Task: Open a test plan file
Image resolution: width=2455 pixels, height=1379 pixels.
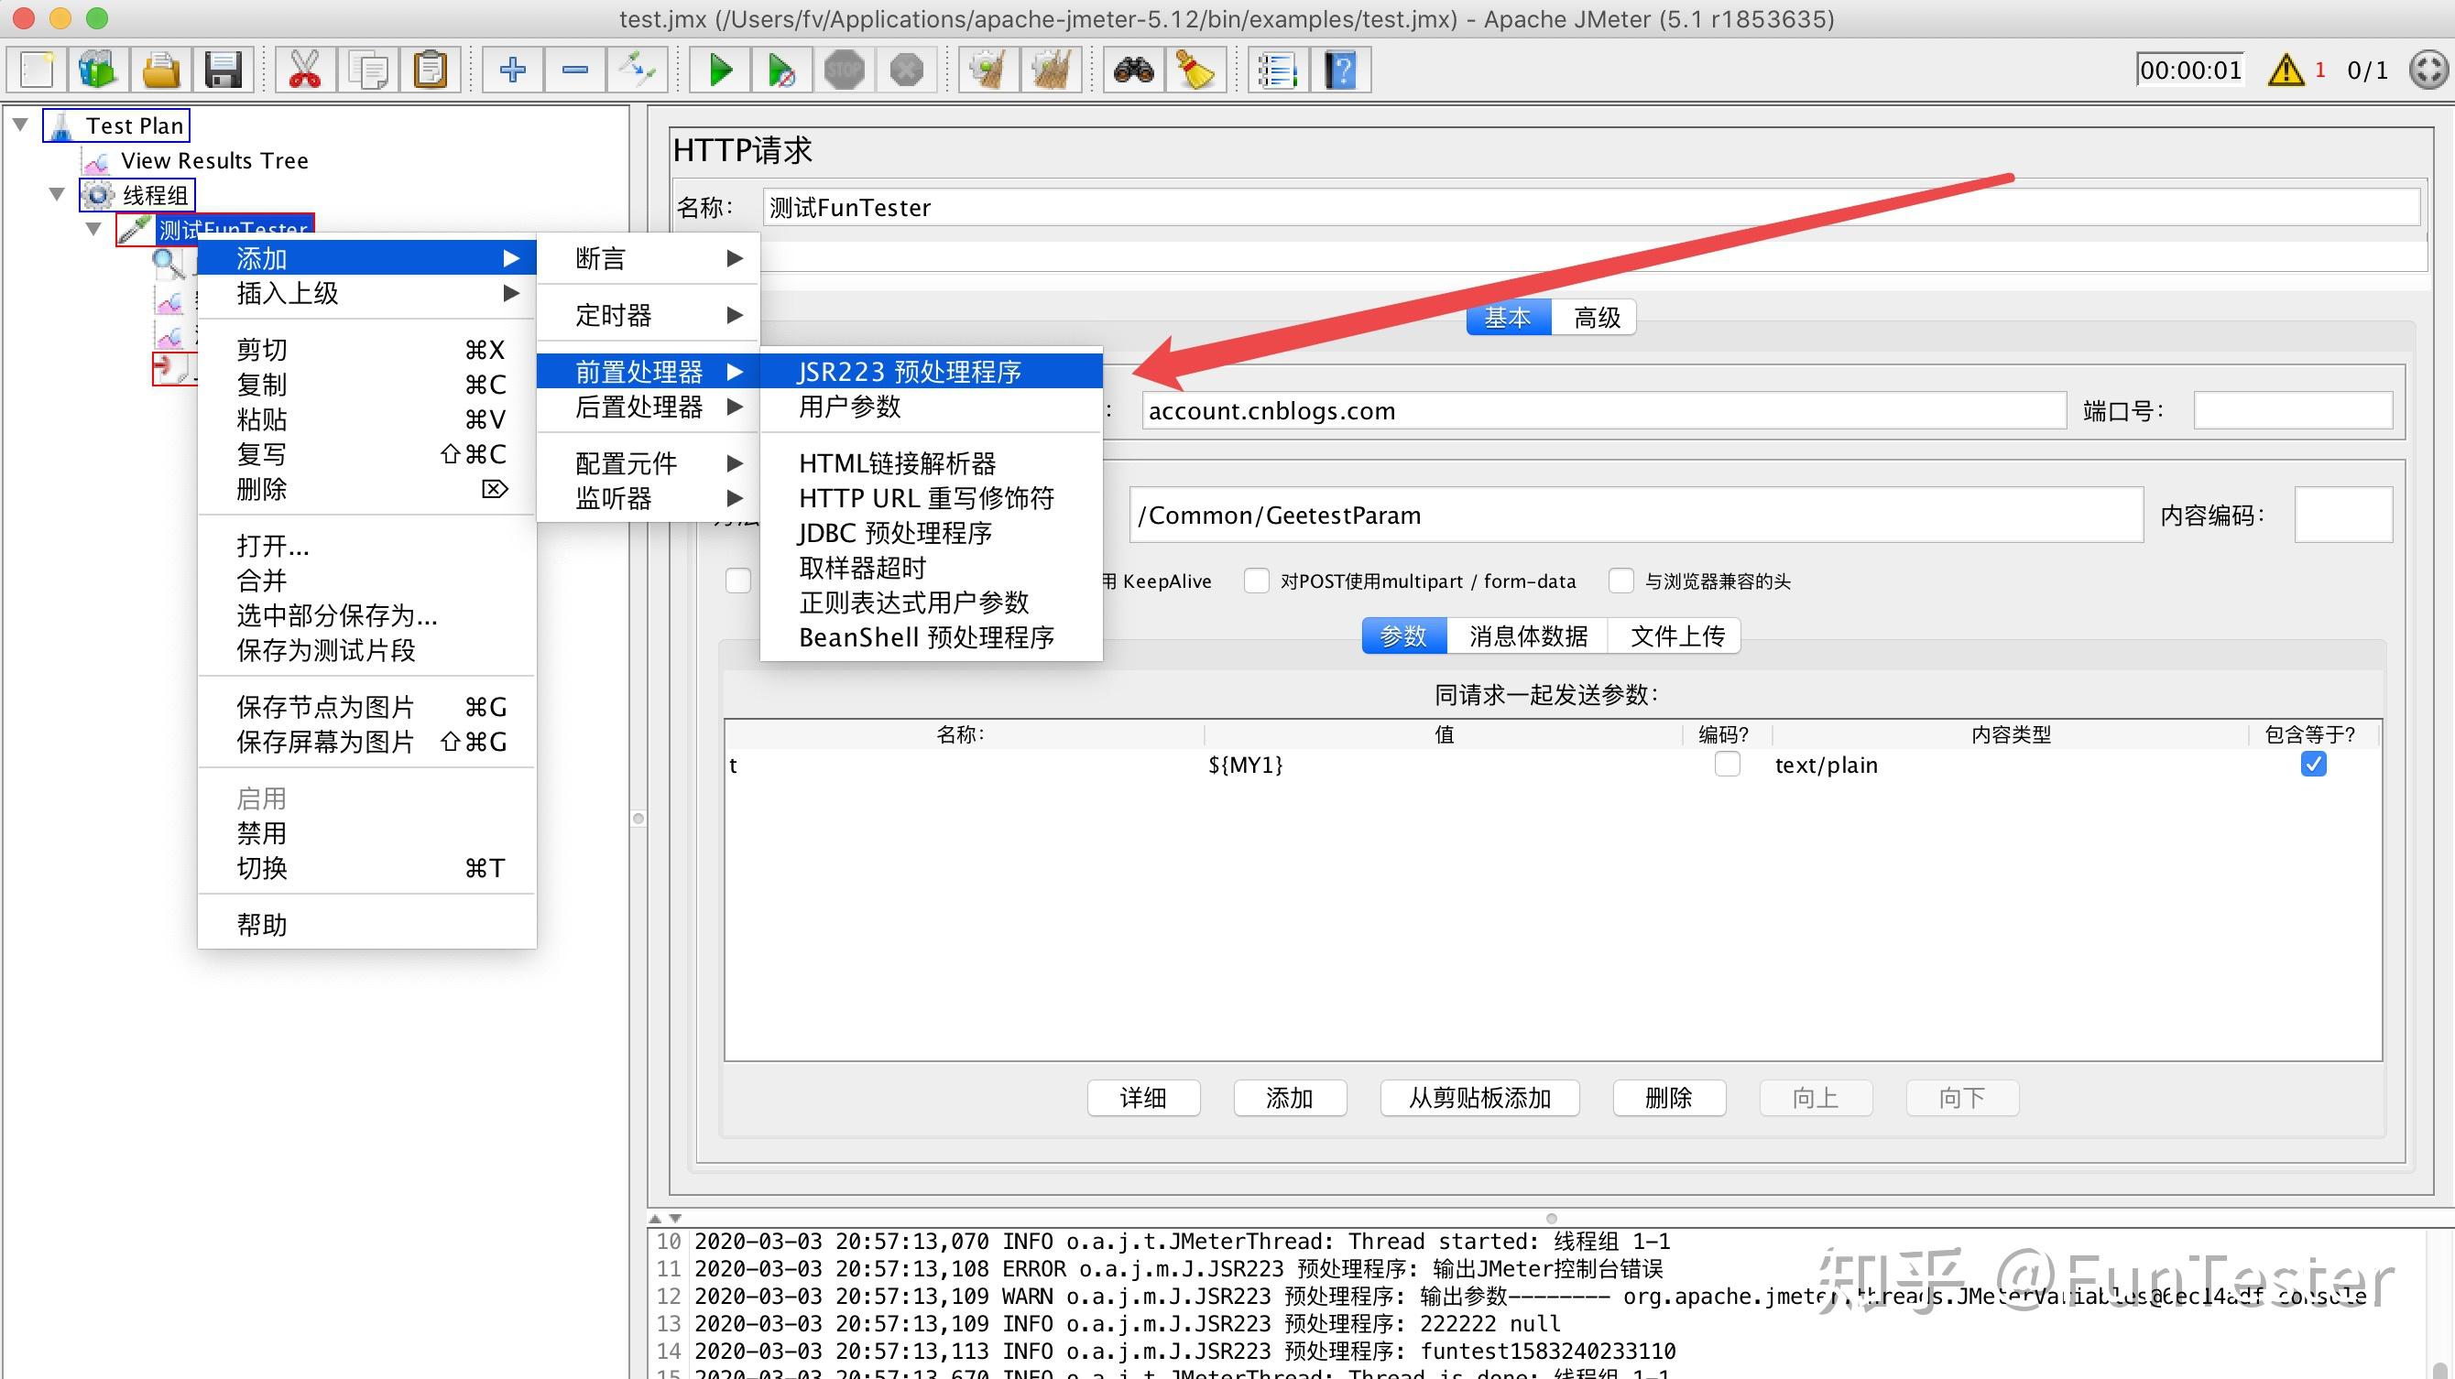Action: pyautogui.click(x=160, y=69)
